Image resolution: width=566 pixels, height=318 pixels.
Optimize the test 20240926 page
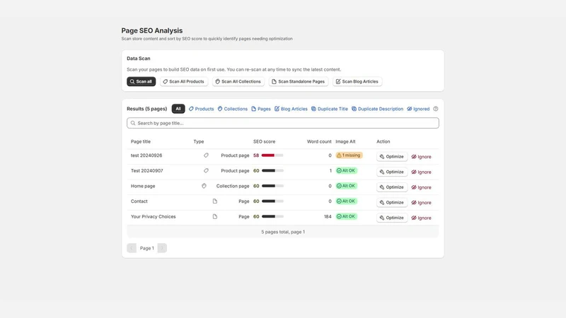(x=392, y=156)
